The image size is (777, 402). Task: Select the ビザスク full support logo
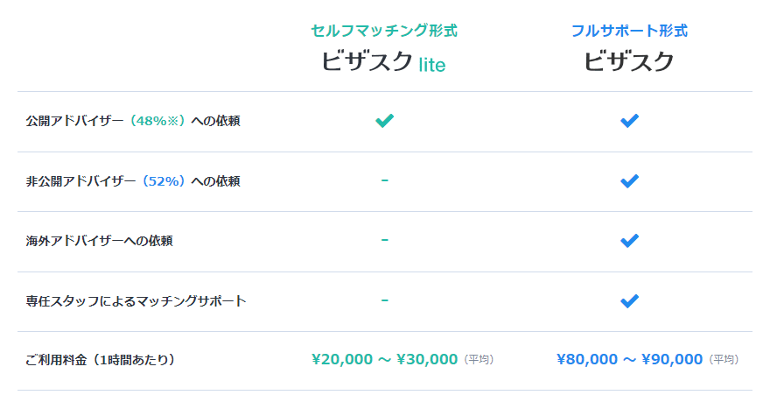pyautogui.click(x=629, y=62)
